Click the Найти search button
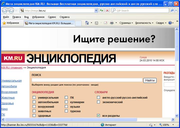The width and height of the screenshot is (180, 128). 150,80
